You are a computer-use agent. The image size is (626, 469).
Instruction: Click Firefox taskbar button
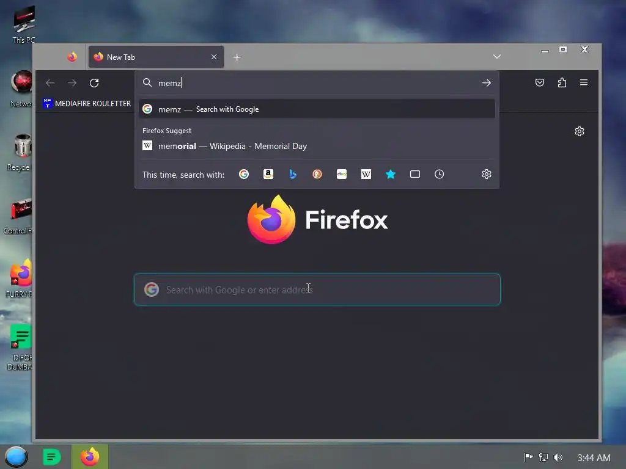(90, 457)
